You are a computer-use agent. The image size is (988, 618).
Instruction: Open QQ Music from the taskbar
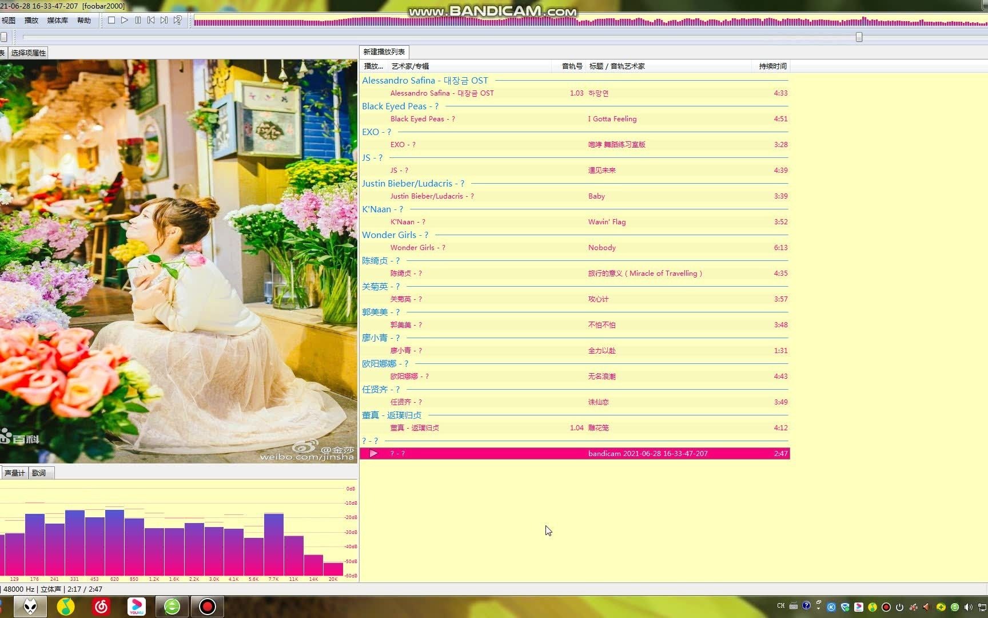tap(66, 607)
